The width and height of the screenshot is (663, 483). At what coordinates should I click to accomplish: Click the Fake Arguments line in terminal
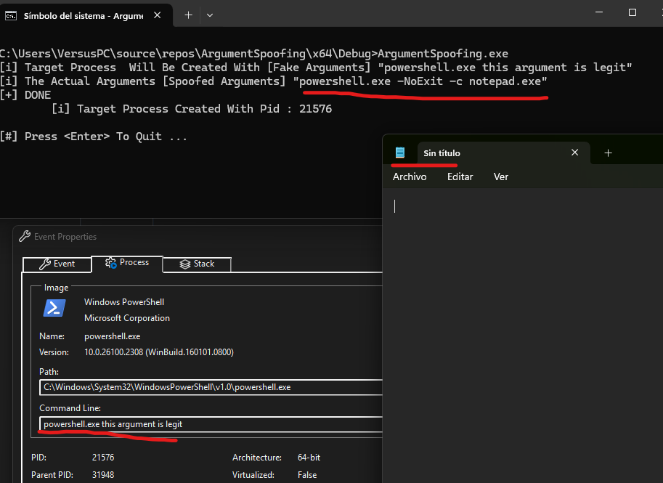coord(316,68)
